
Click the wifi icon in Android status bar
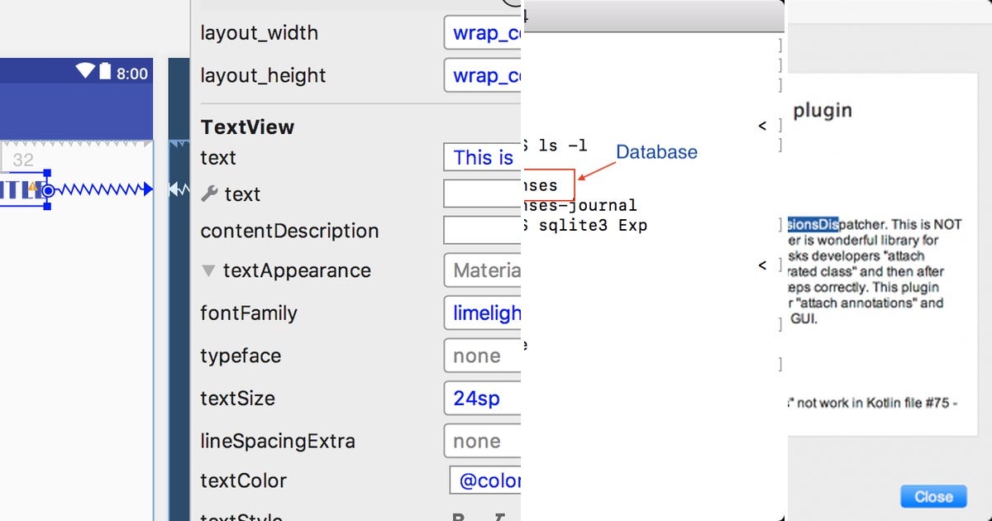click(x=86, y=71)
